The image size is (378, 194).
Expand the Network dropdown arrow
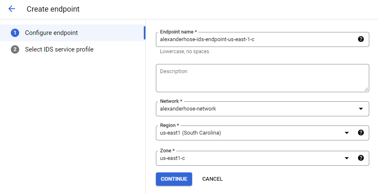tap(360, 109)
